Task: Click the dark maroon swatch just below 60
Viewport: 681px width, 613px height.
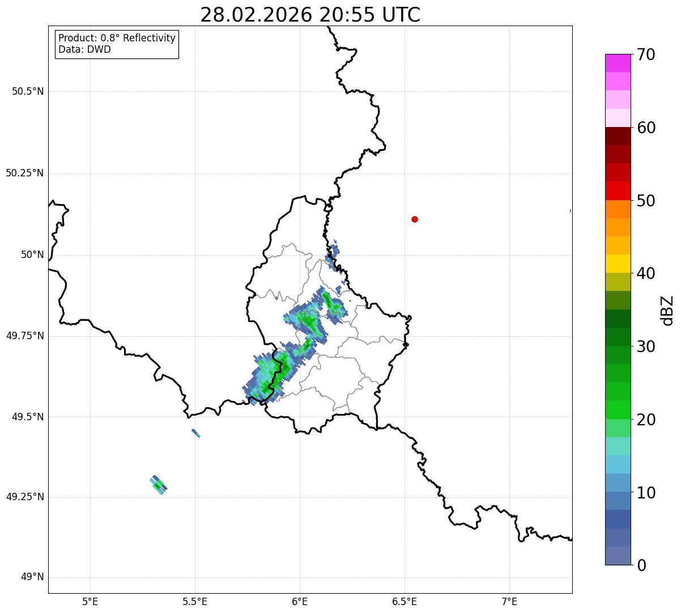Action: click(618, 136)
